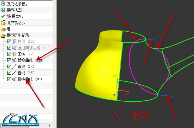Click the 直线 (15) line icon
194x128 pixels.
pos(14,73)
